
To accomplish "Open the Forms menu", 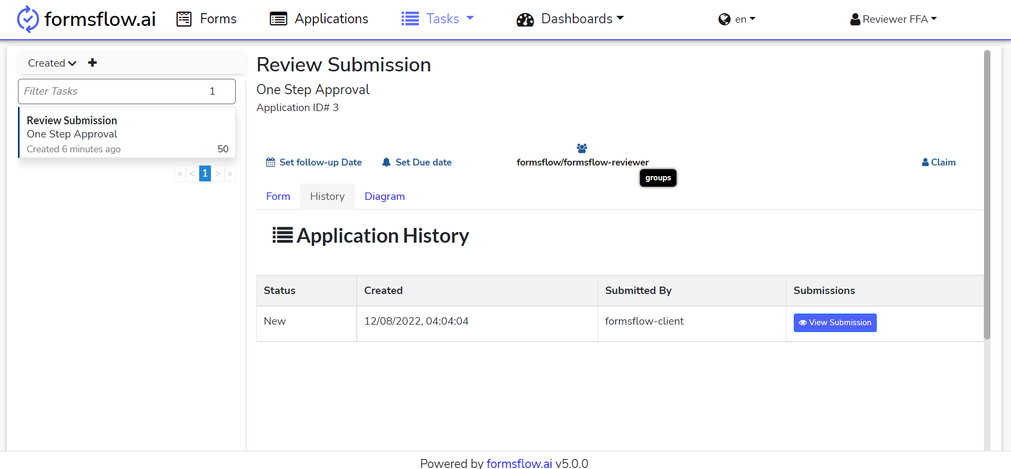I will 207,19.
